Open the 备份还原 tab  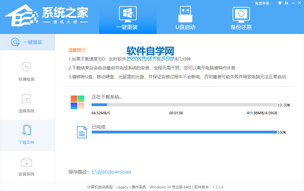tap(241, 18)
